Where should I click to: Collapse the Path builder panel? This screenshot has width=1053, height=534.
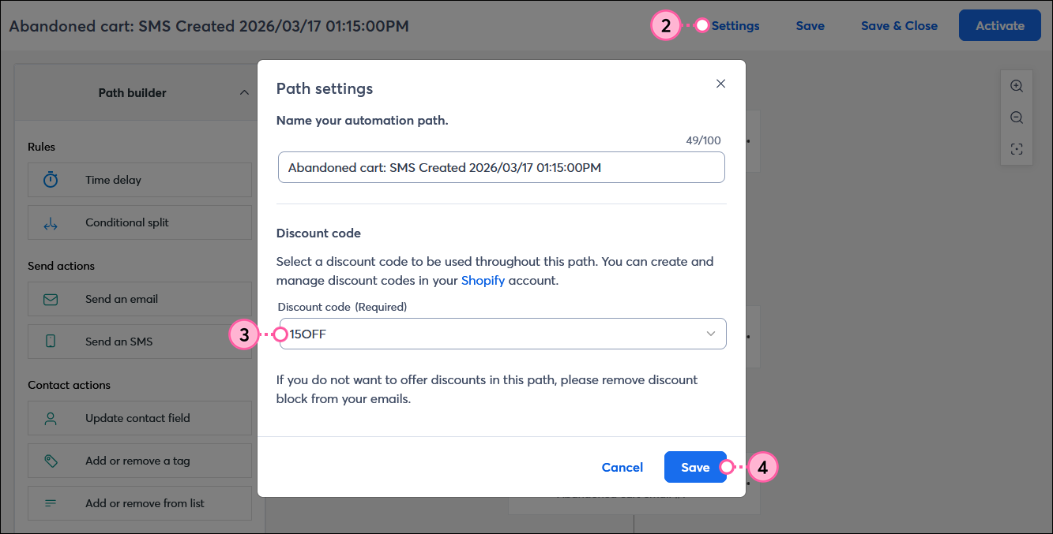click(x=245, y=92)
